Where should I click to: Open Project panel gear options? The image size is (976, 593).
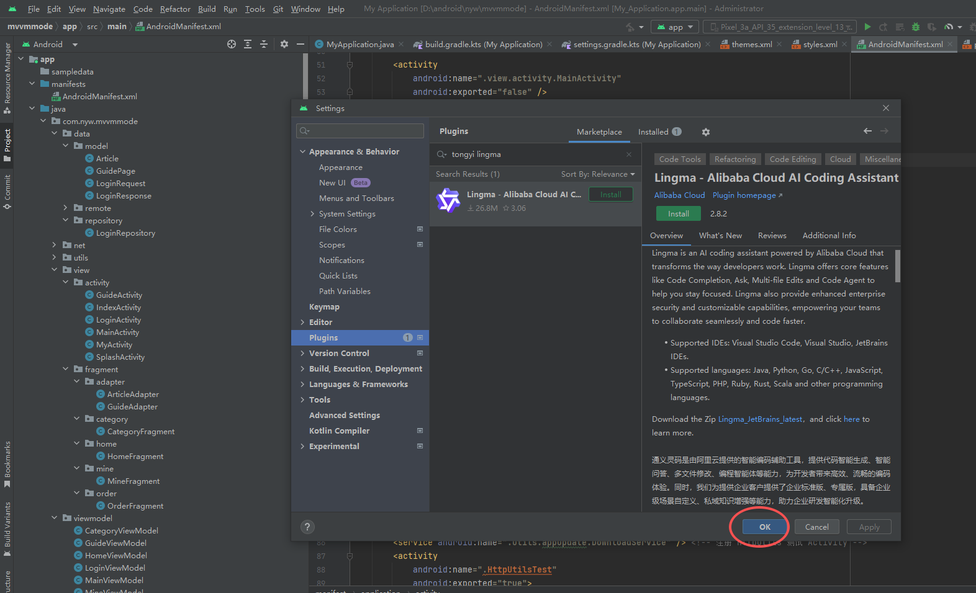(284, 44)
